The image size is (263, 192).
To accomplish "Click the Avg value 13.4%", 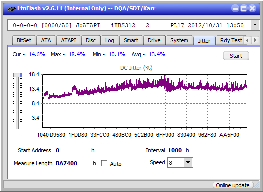I will pos(157,55).
